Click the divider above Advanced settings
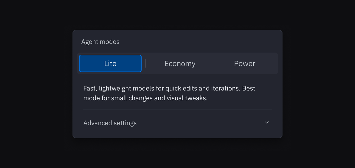This screenshot has width=355, height=168. coord(177,109)
